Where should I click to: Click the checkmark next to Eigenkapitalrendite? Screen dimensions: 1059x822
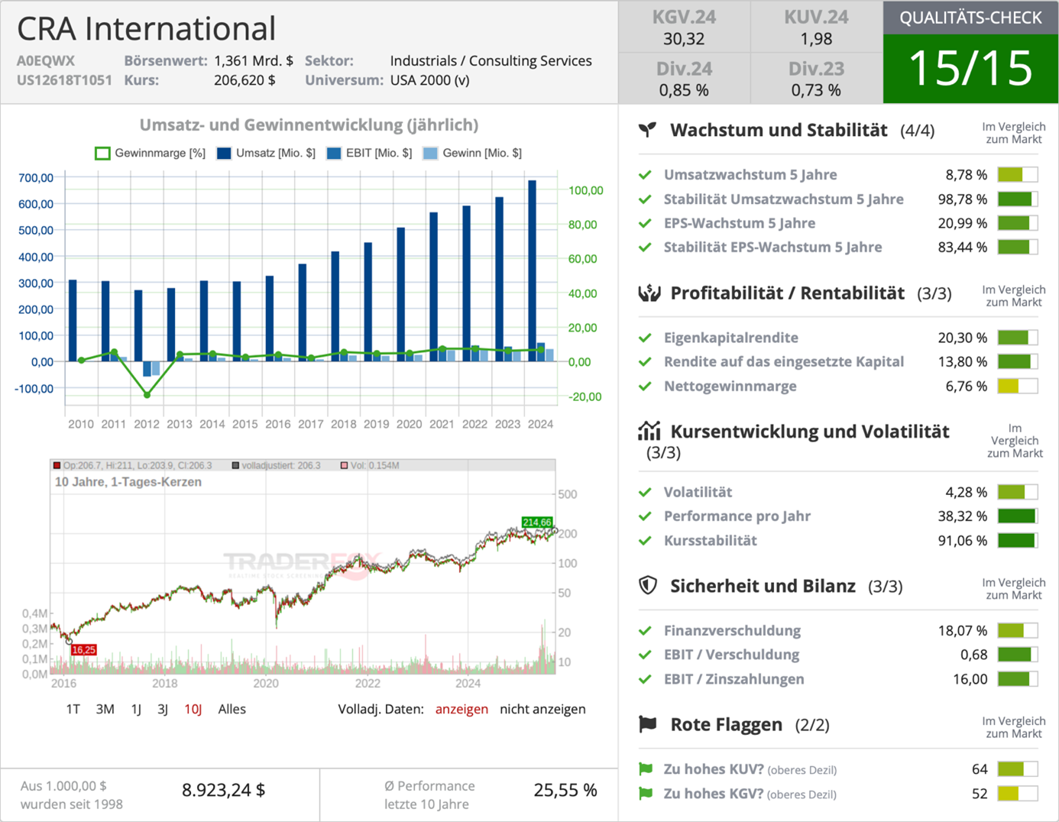pos(646,338)
